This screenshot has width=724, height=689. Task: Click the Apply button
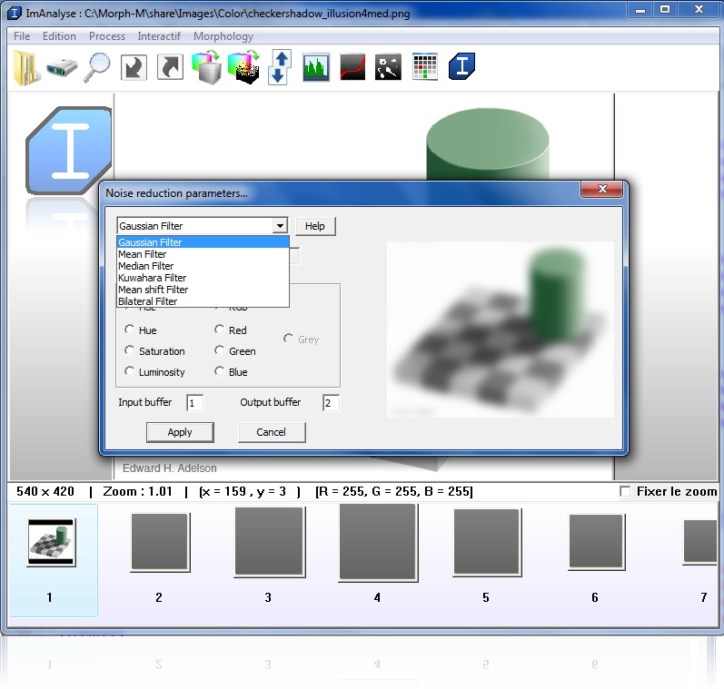click(180, 432)
